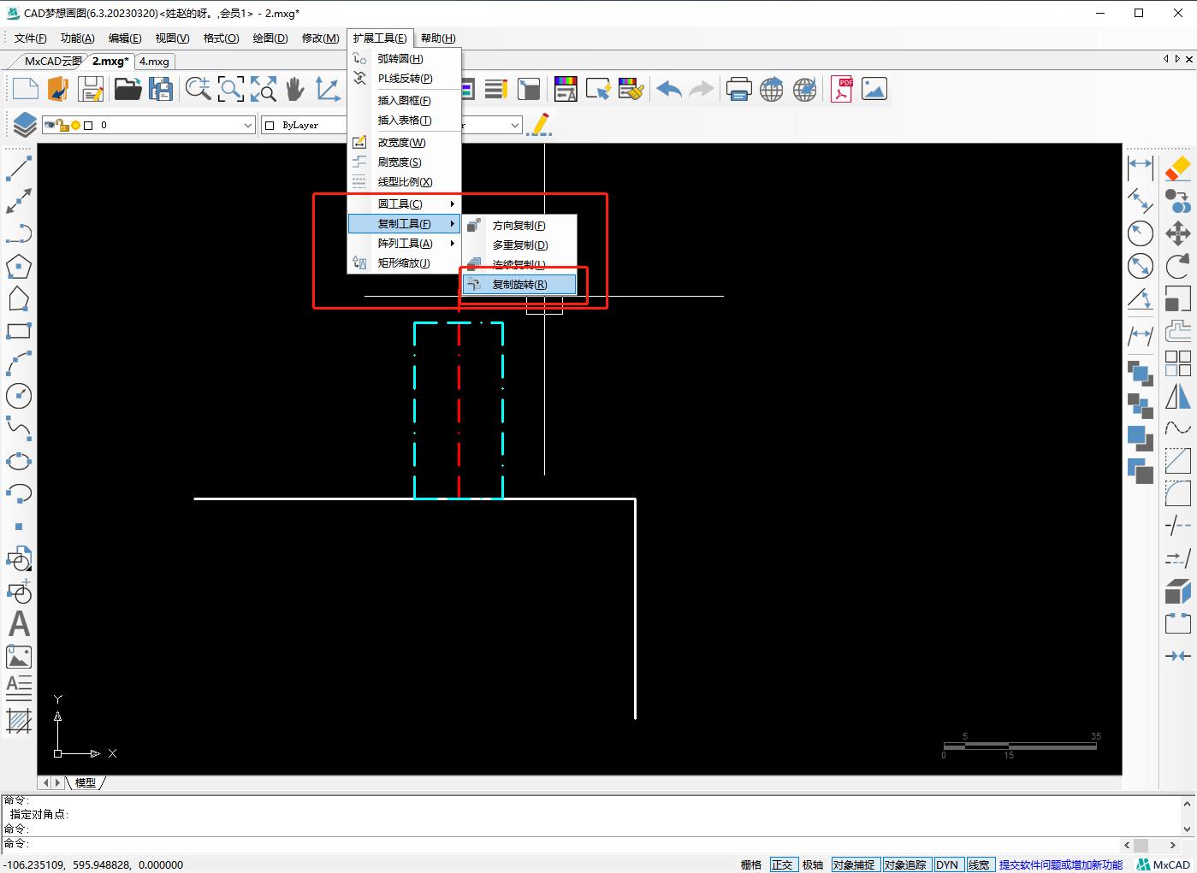The image size is (1197, 873).
Task: Select the Line drawing tool
Action: click(19, 168)
